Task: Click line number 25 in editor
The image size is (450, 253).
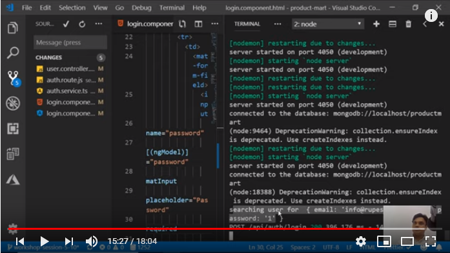Action: click(x=129, y=94)
